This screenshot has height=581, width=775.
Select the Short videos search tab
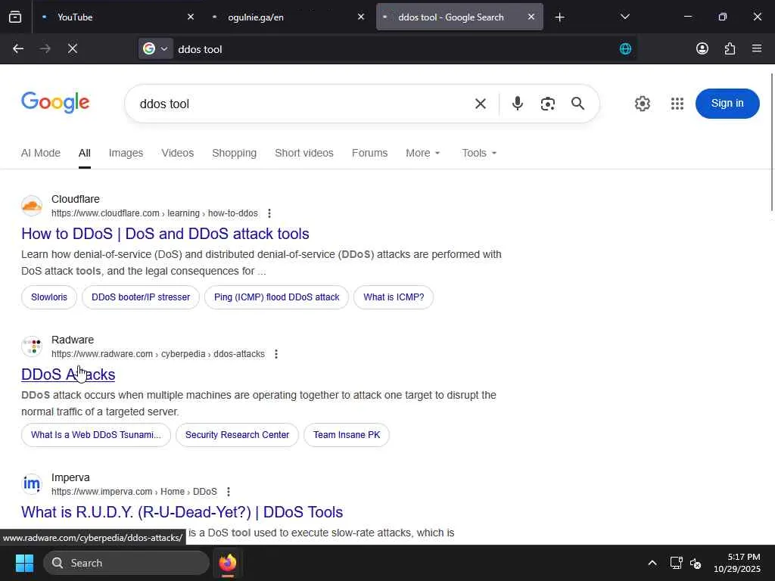click(304, 153)
